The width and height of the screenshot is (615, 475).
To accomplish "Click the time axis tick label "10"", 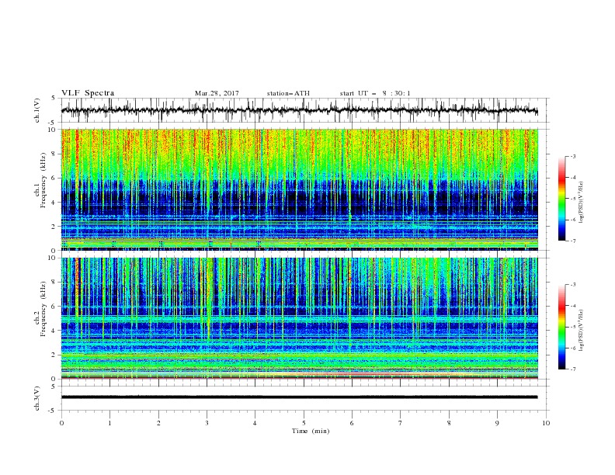I will click(x=546, y=423).
